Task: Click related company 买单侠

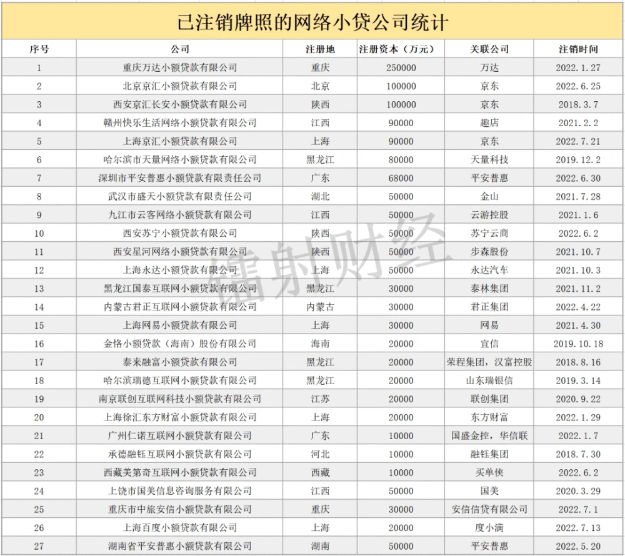Action: (x=489, y=472)
